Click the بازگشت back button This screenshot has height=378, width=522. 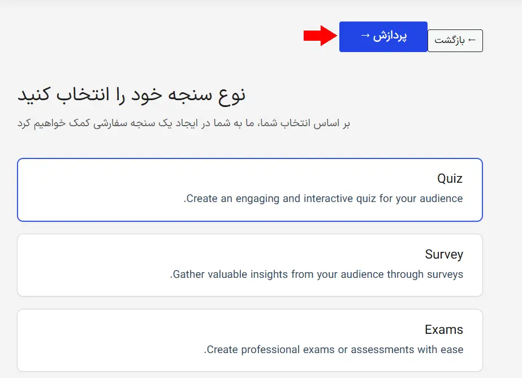pyautogui.click(x=455, y=41)
